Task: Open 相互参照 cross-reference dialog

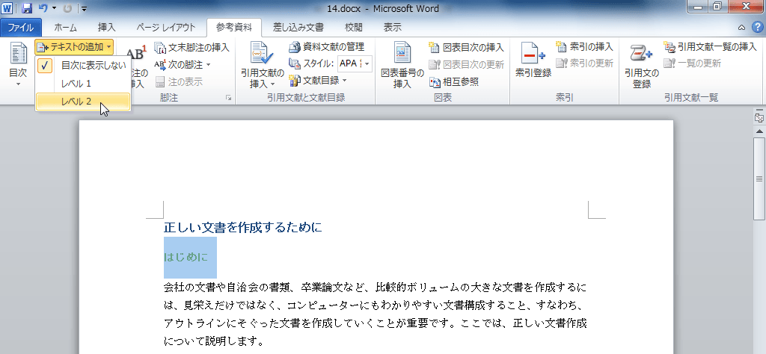Action: click(453, 82)
